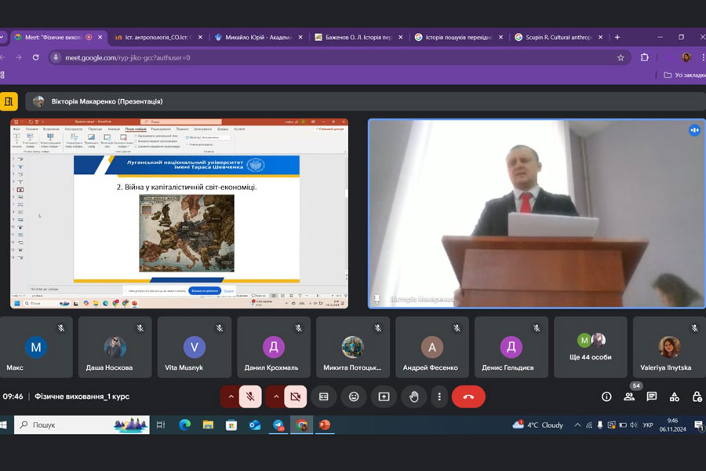706x471 pixels.
Task: Toggle closed captions button
Action: tap(323, 396)
